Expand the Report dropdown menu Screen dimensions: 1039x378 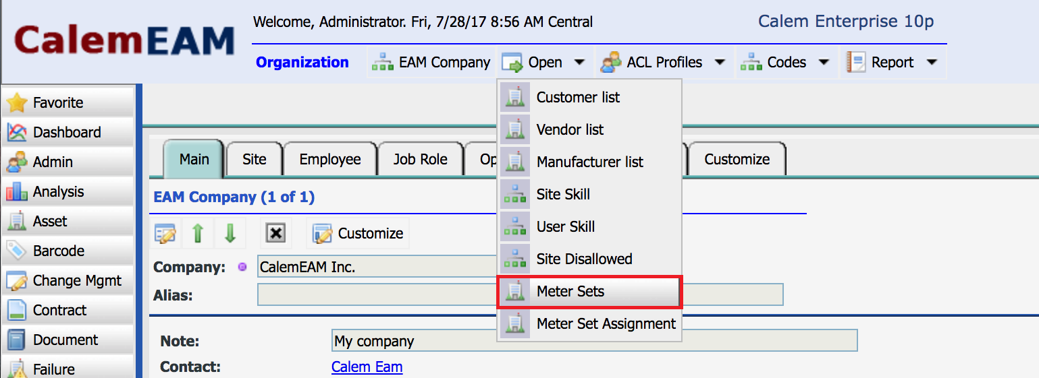[932, 63]
